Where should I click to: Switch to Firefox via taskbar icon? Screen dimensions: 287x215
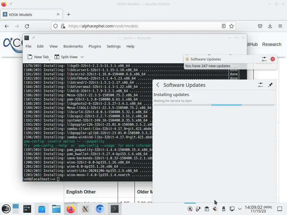(71, 209)
